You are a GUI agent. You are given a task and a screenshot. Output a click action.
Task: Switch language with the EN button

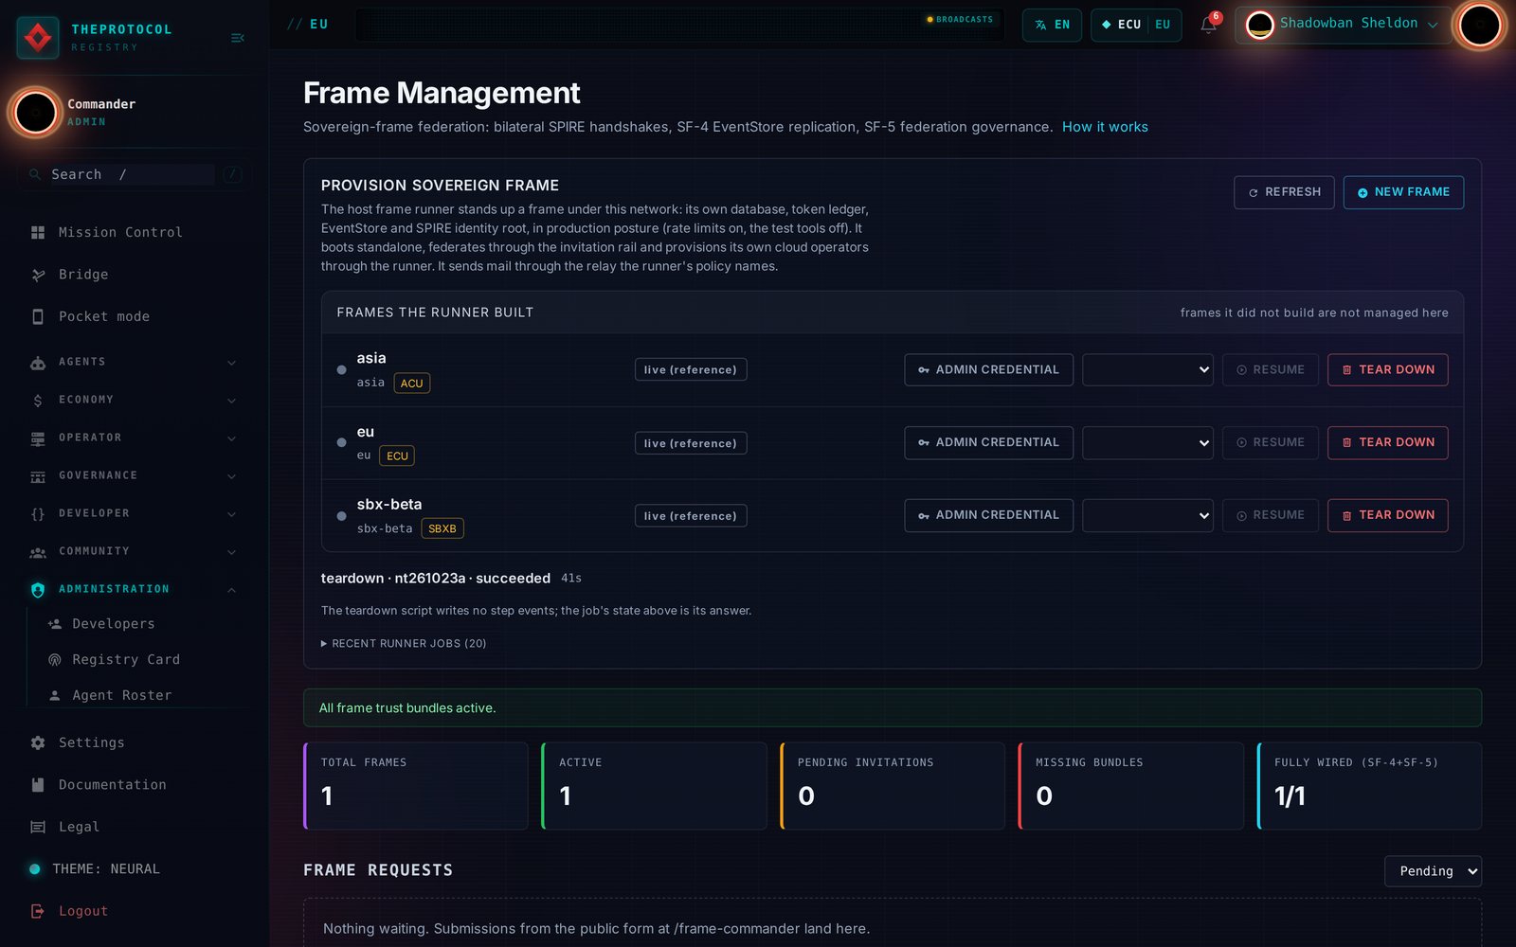[1052, 25]
